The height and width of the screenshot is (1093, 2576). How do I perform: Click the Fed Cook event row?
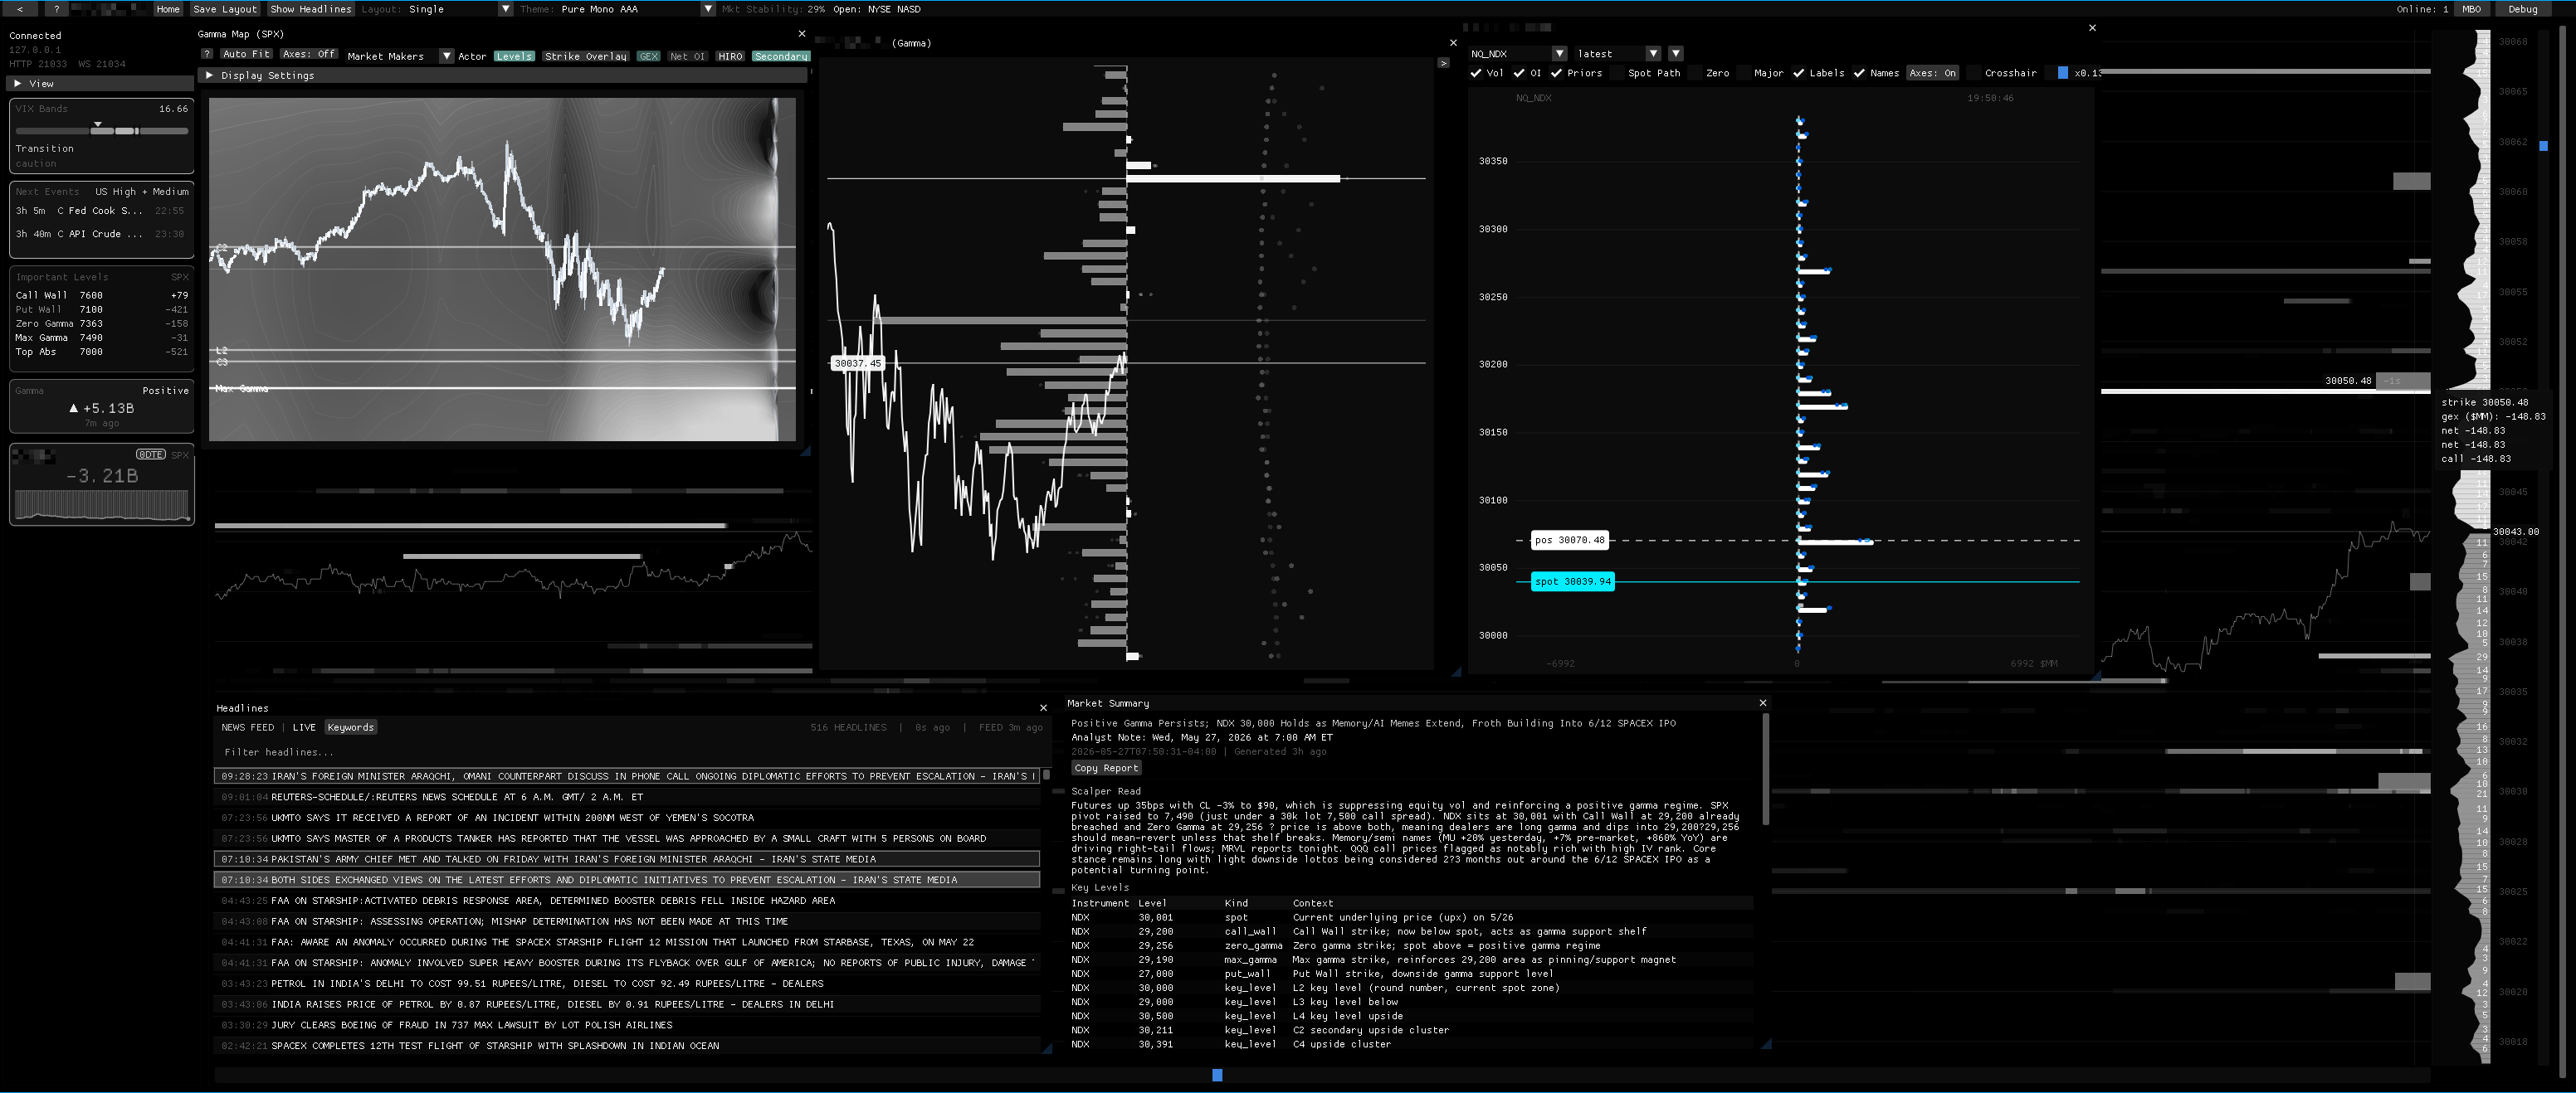pos(101,211)
